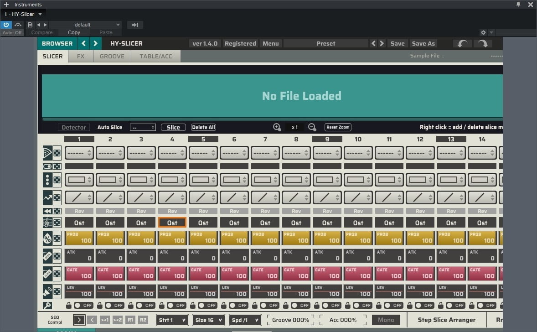The height and width of the screenshot is (332, 537).
Task: Click the step on/off toggle row icon
Action: 47,166
